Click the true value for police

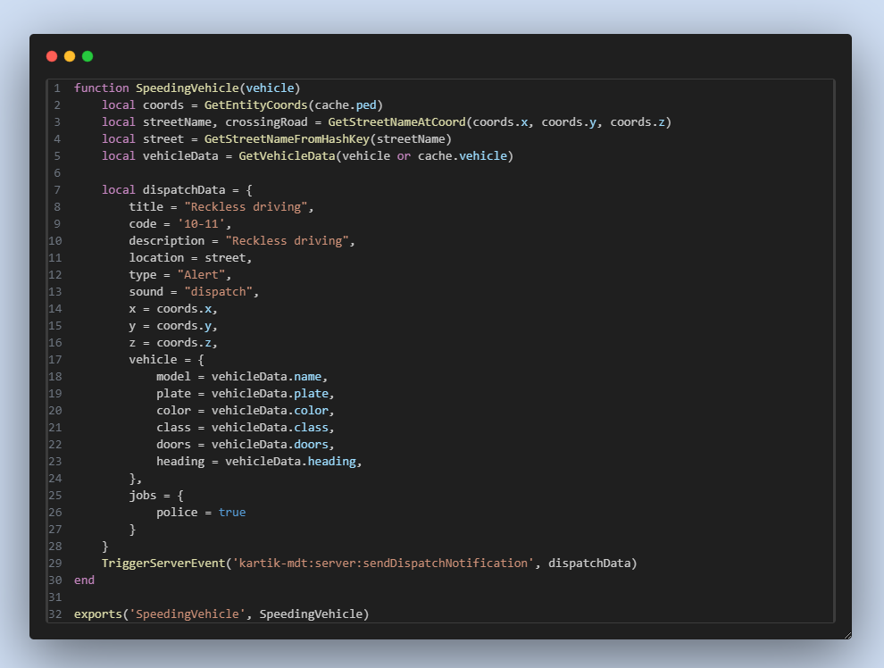click(x=231, y=512)
